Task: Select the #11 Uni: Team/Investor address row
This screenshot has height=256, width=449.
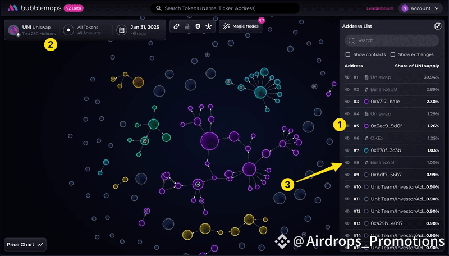Action: [392, 199]
